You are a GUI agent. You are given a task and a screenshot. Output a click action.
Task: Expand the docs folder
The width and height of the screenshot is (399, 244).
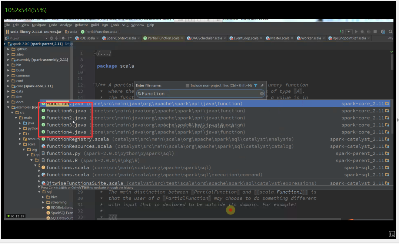click(9, 102)
